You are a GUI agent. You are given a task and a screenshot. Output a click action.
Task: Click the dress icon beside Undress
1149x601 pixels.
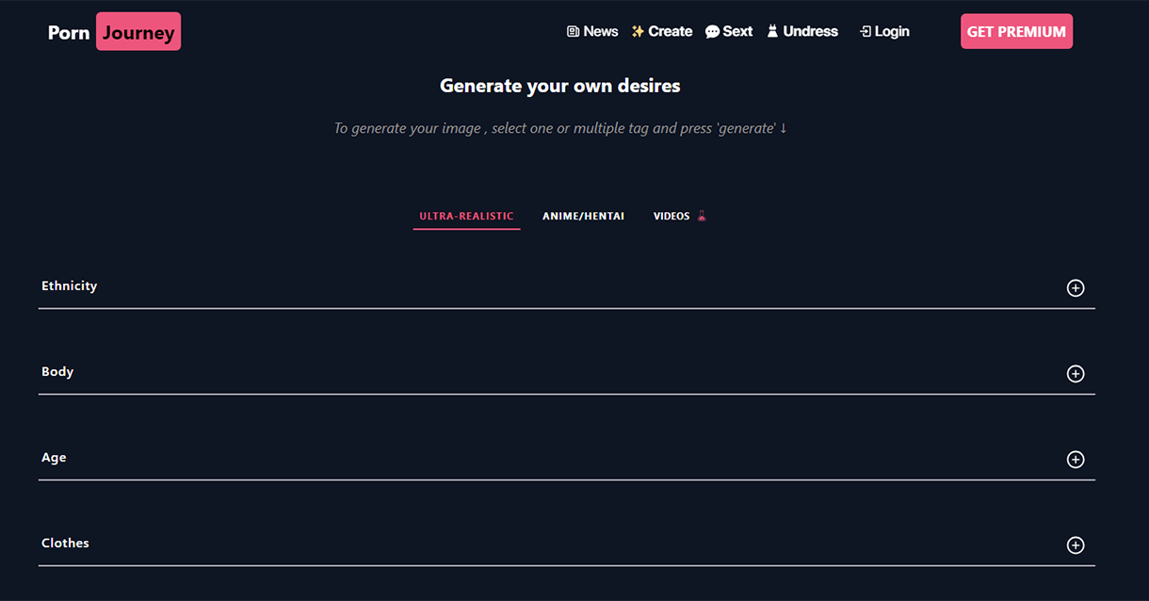coord(772,32)
